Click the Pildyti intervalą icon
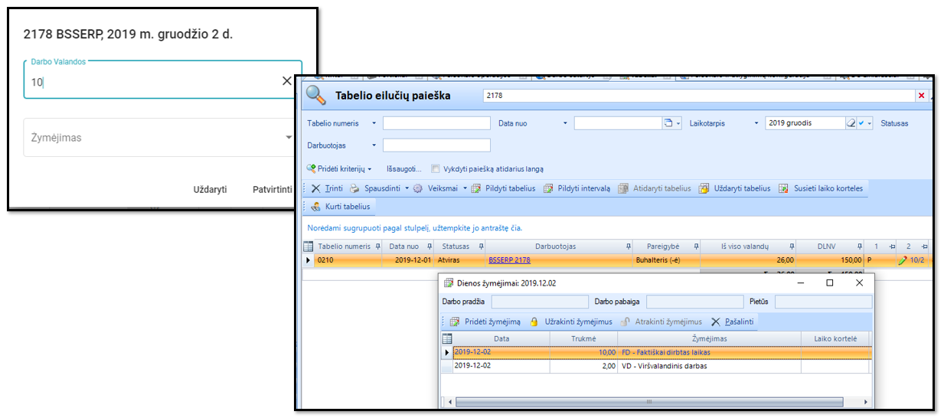944x418 pixels. [548, 188]
